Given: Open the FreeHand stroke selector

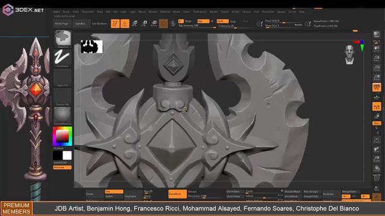Looking at the screenshot, I should (63, 58).
